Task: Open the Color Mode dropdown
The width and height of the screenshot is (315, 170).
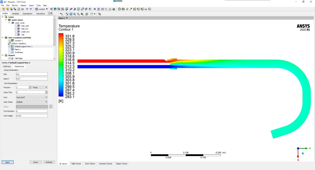Action: click(x=32, y=102)
